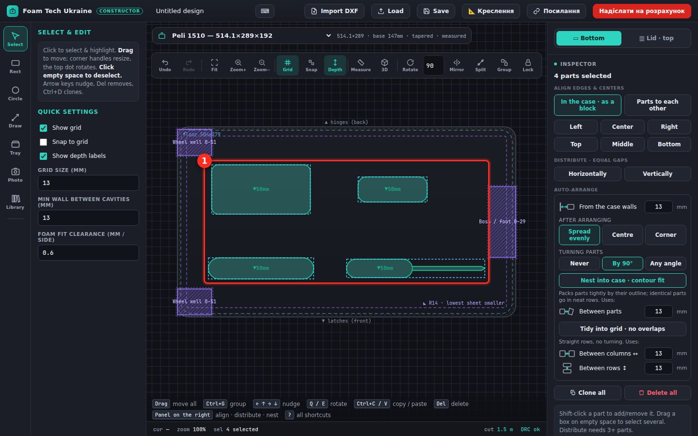Choose the Circle tool
698x436 pixels.
[15, 93]
